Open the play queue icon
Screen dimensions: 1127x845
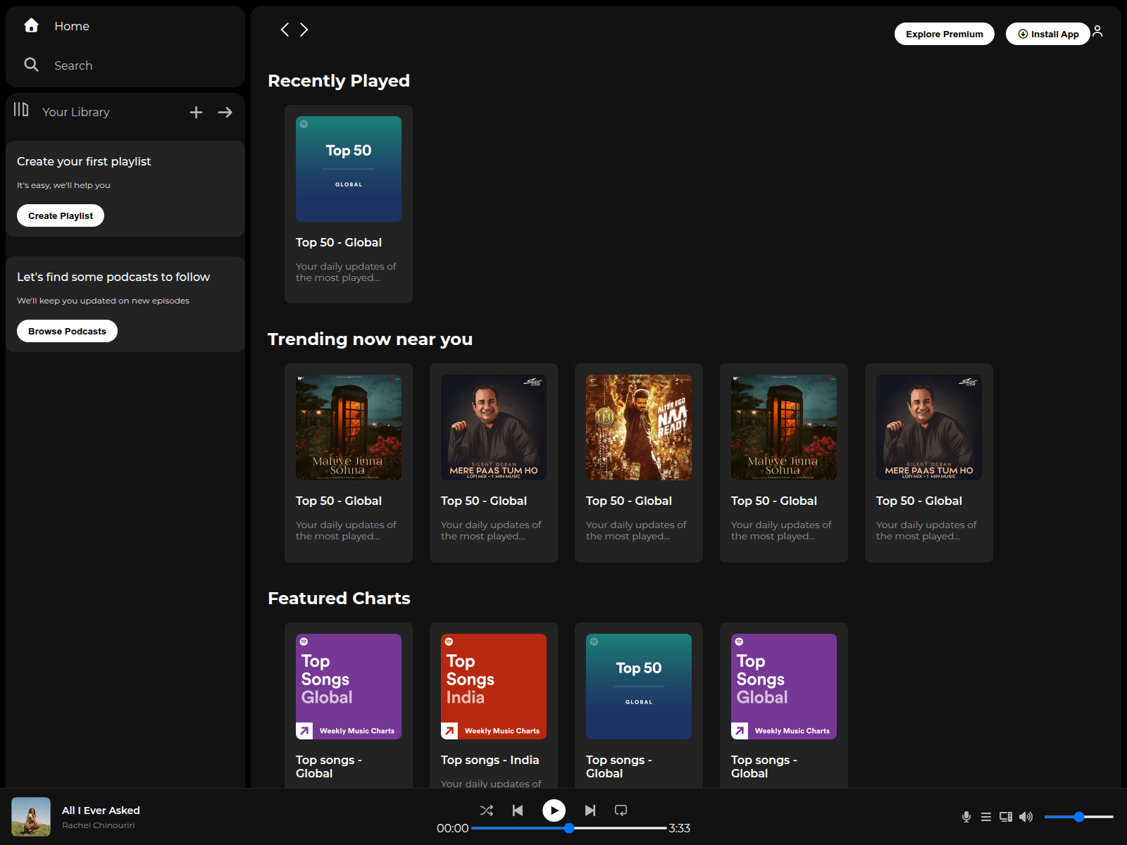(986, 817)
